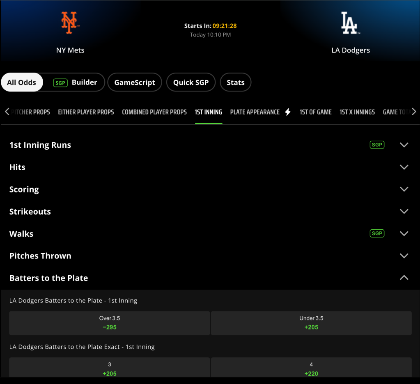Expand the Strikeouts section chevron
This screenshot has height=384, width=420.
[x=404, y=211]
